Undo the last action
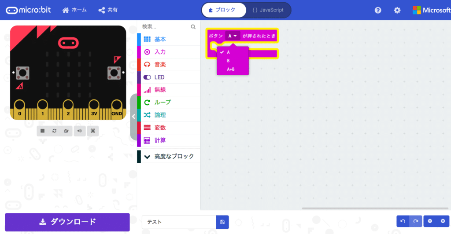The width and height of the screenshot is (451, 234). click(403, 221)
